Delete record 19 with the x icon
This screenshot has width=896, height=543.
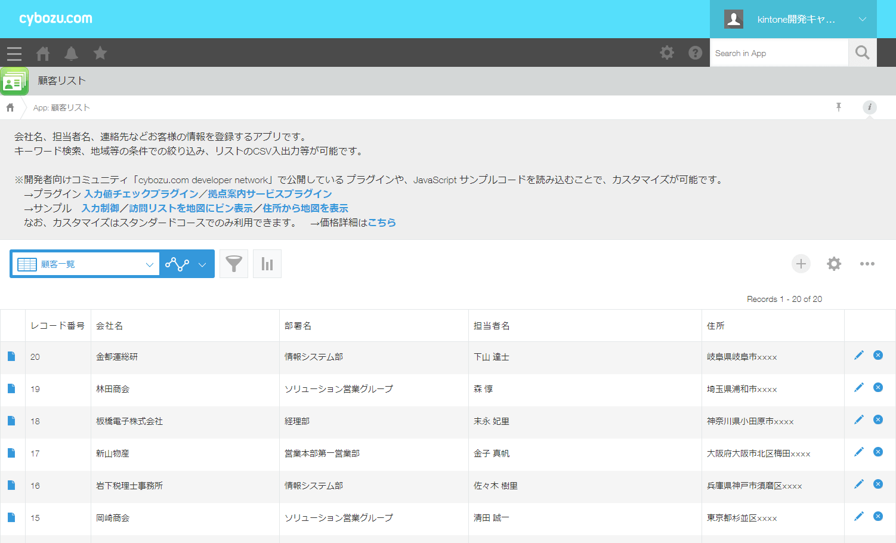(x=878, y=388)
